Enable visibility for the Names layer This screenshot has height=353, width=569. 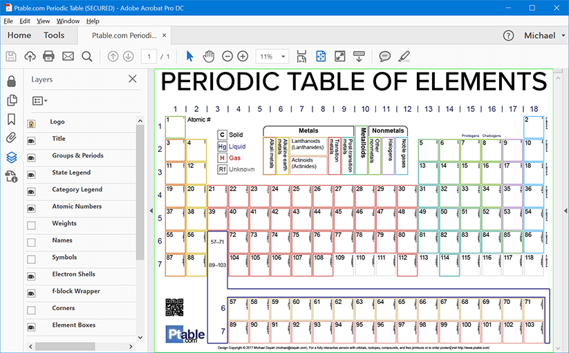31,242
